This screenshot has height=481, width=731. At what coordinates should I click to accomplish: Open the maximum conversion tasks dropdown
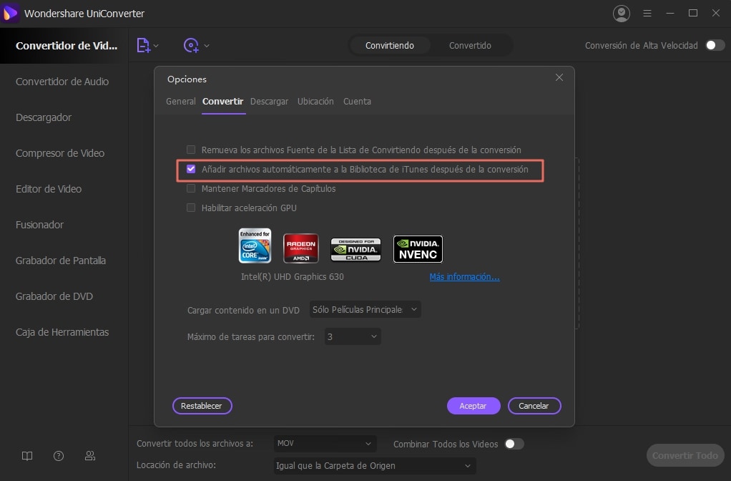(x=353, y=336)
